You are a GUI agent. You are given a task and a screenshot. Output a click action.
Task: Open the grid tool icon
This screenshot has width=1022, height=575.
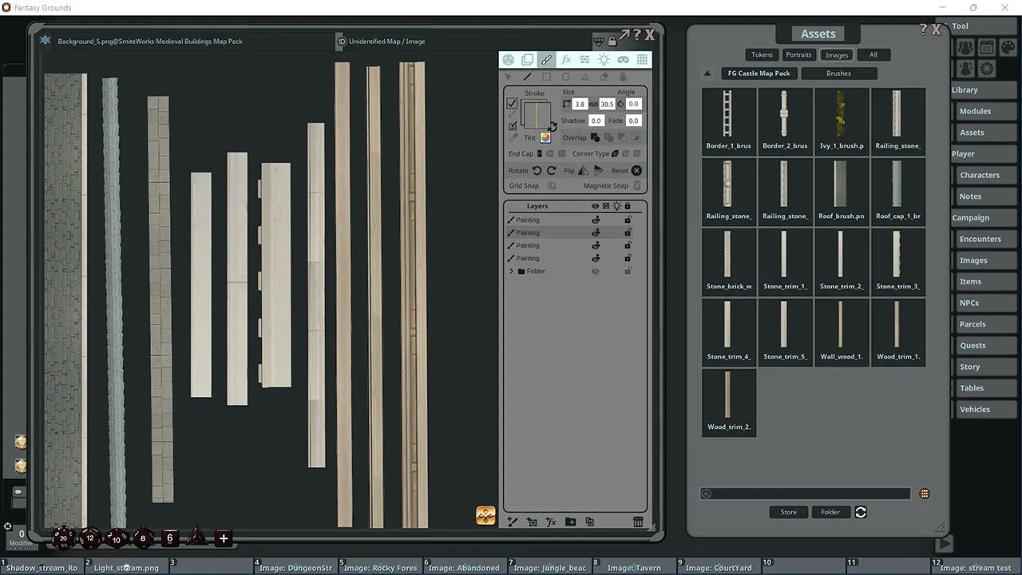(x=642, y=60)
